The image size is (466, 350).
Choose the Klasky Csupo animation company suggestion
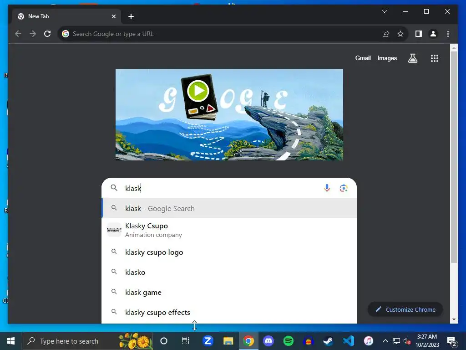(x=229, y=230)
